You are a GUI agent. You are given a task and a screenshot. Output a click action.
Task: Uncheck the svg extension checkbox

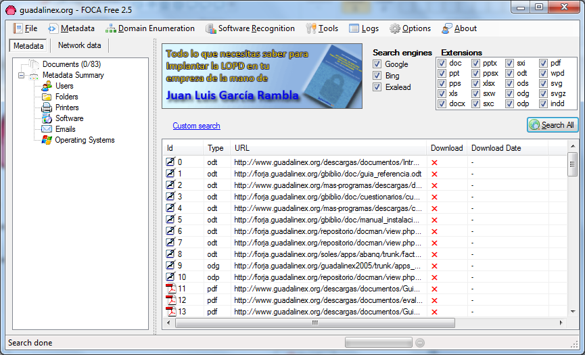tap(543, 84)
